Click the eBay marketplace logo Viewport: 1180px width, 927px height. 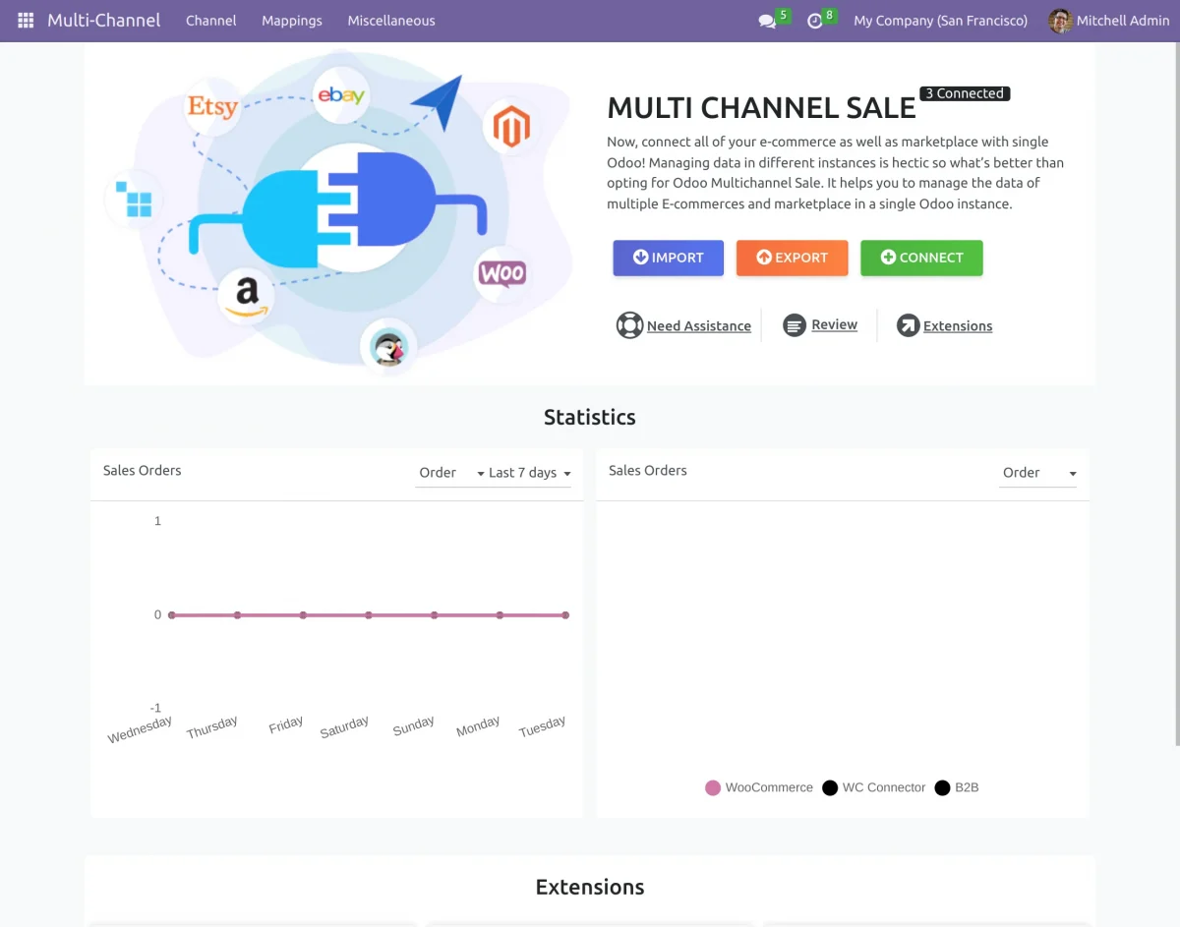(341, 95)
